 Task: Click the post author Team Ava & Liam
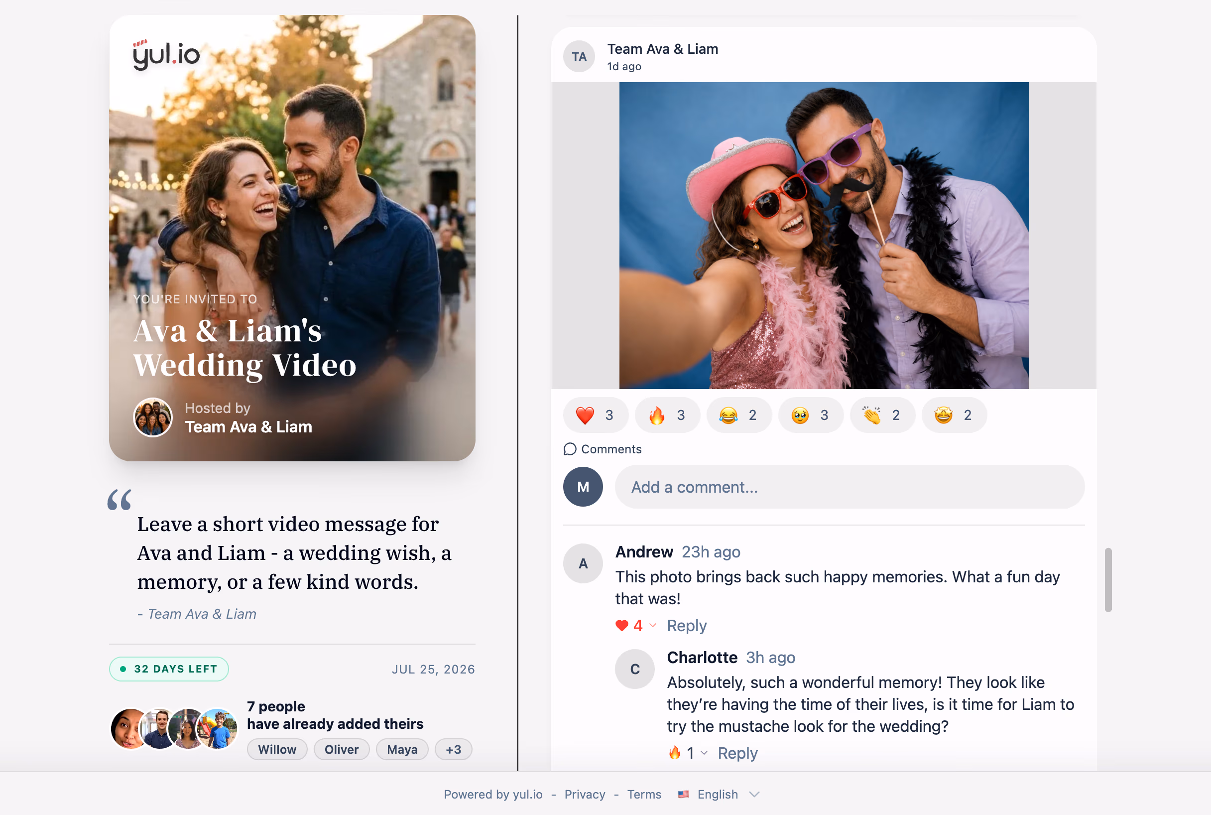tap(662, 49)
